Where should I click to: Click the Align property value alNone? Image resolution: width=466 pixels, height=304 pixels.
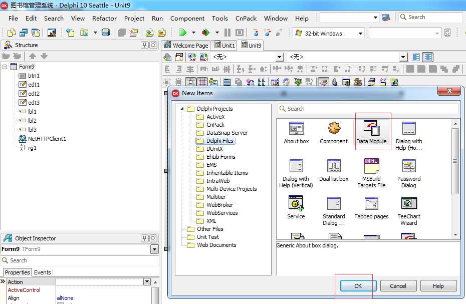65,298
